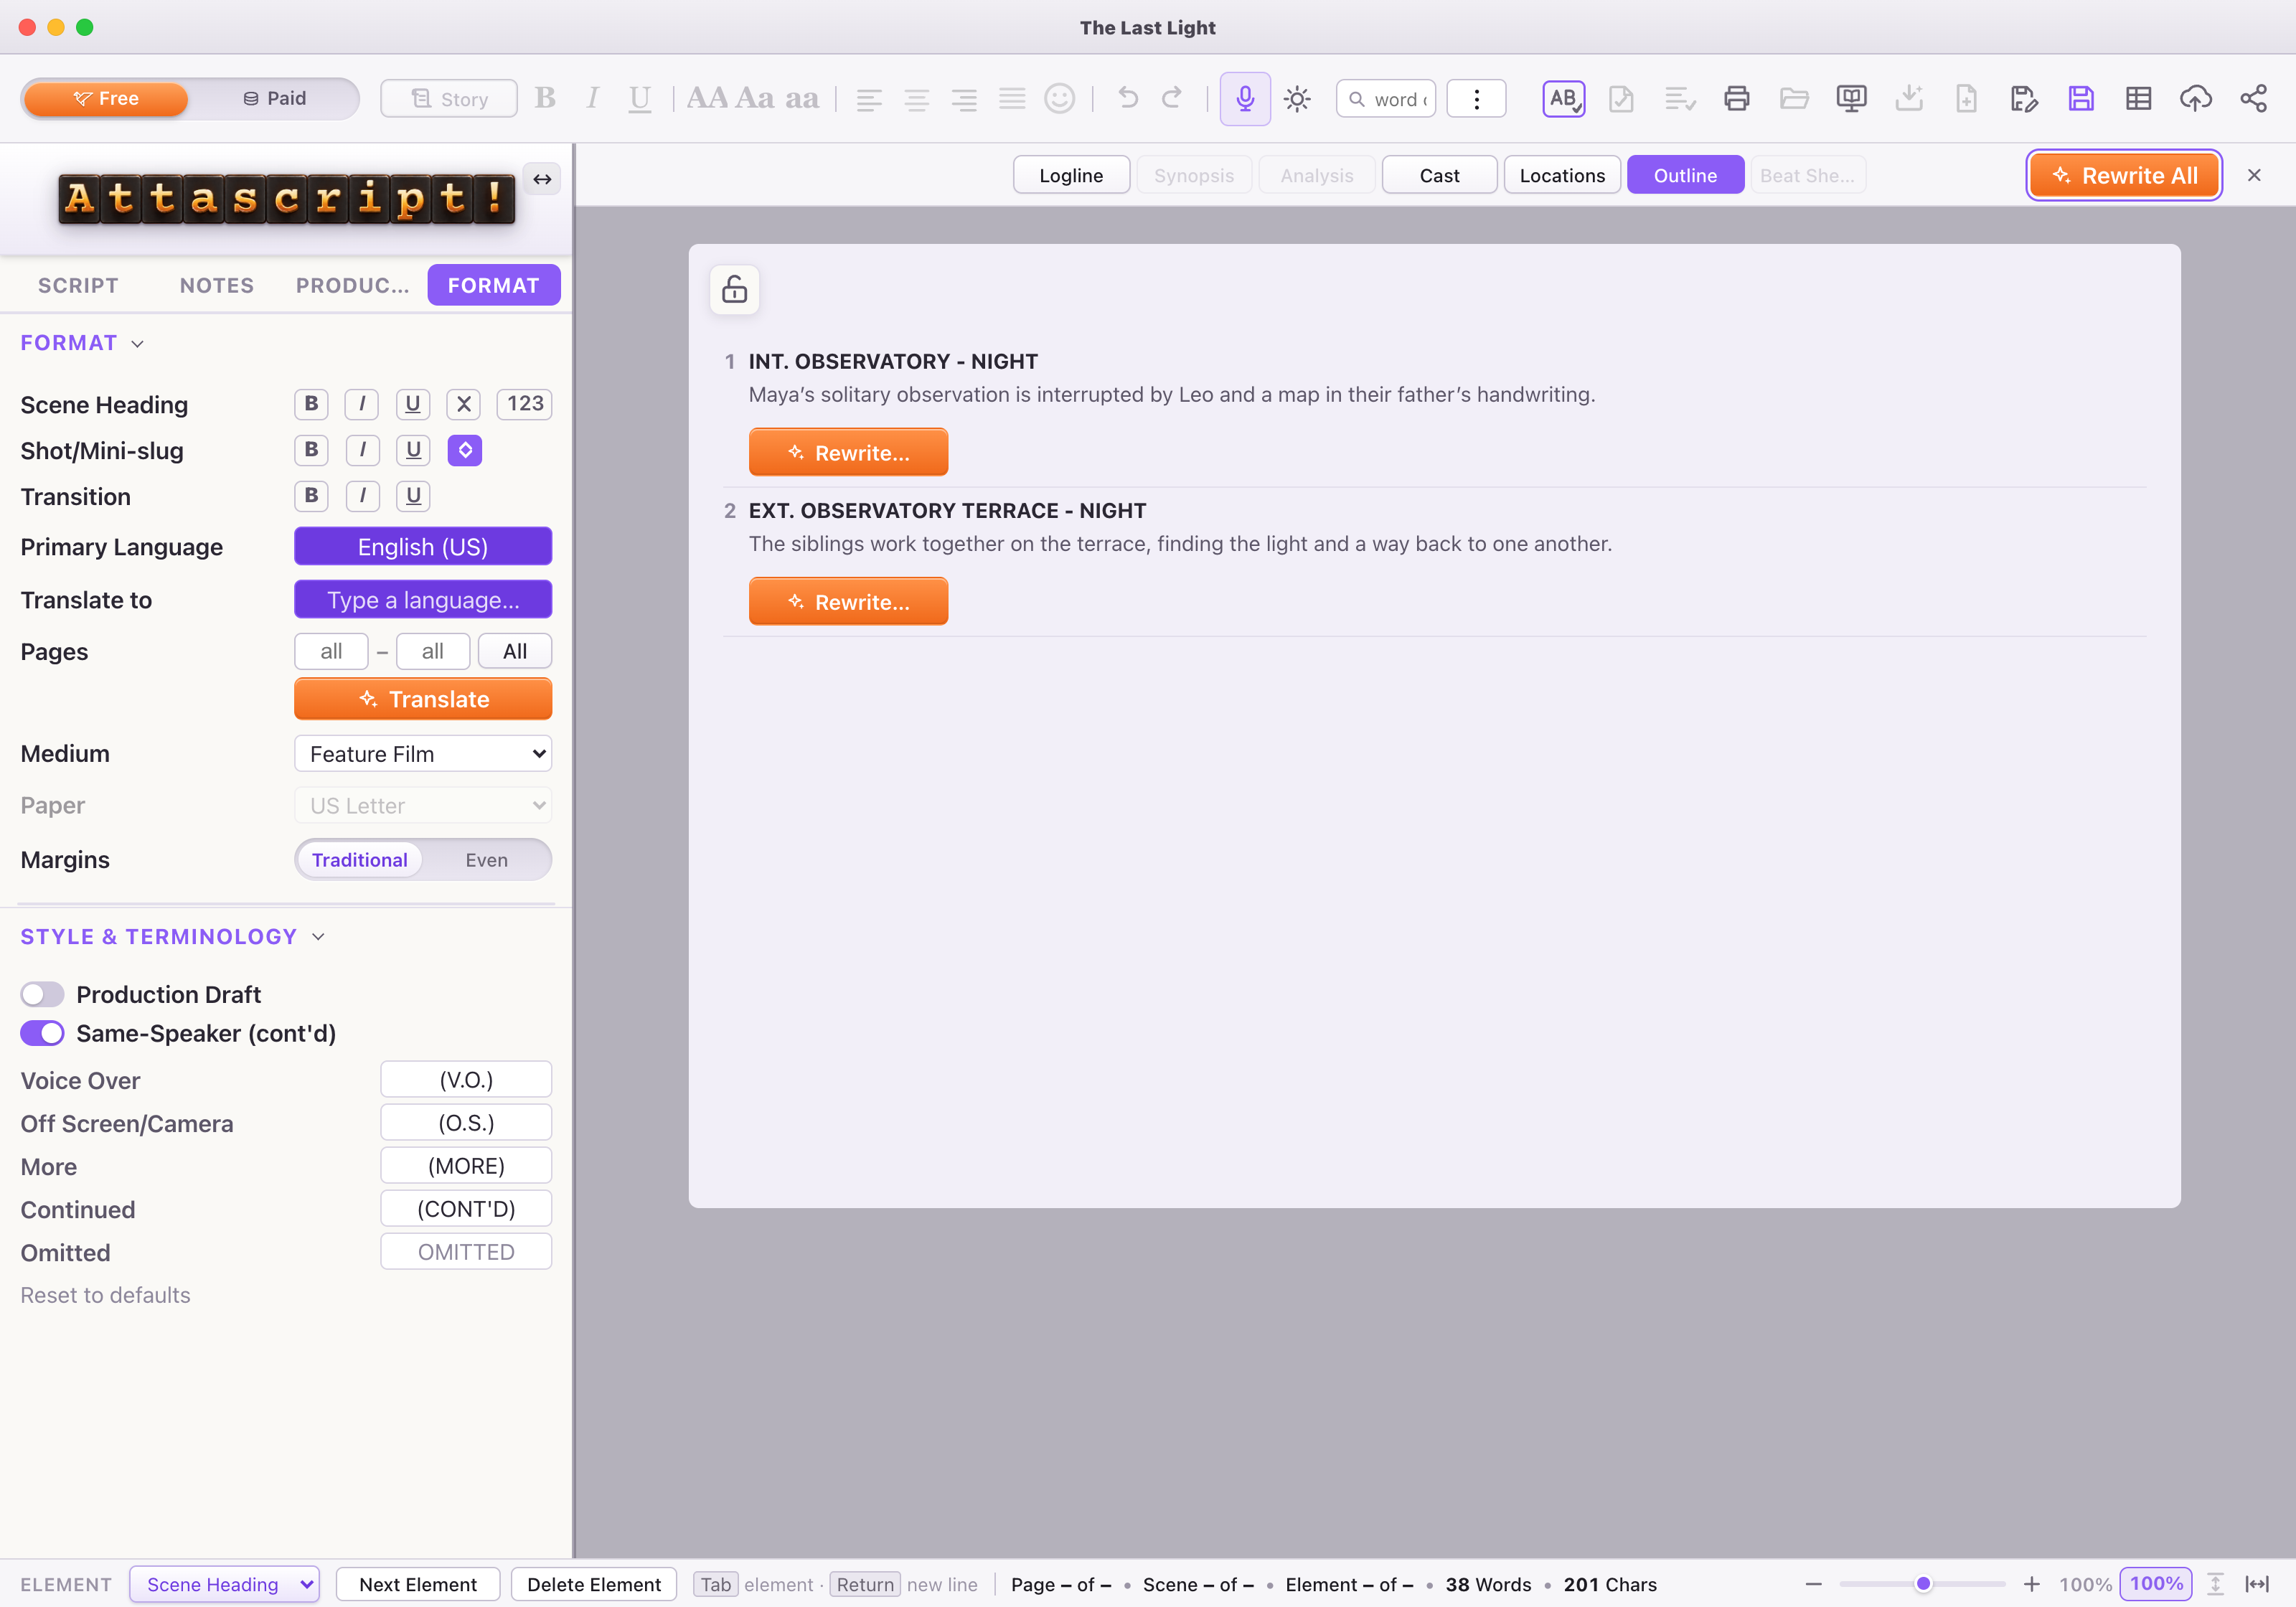The image size is (2296, 1607).
Task: Toggle scene numbering 123 for Scene Heading
Action: pyautogui.click(x=524, y=403)
